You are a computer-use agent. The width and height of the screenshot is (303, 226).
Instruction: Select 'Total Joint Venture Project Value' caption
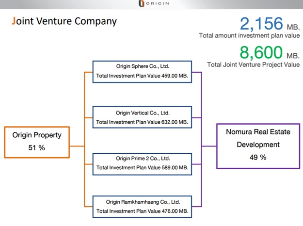(x=254, y=65)
